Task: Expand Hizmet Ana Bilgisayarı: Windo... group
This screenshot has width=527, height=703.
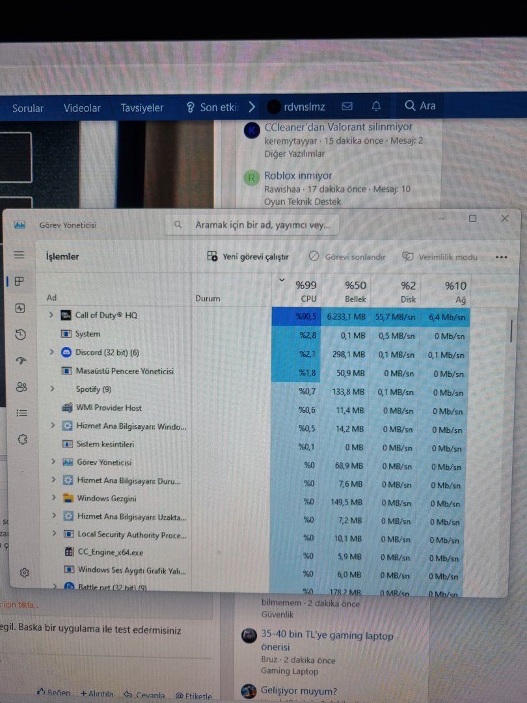Action: (53, 425)
